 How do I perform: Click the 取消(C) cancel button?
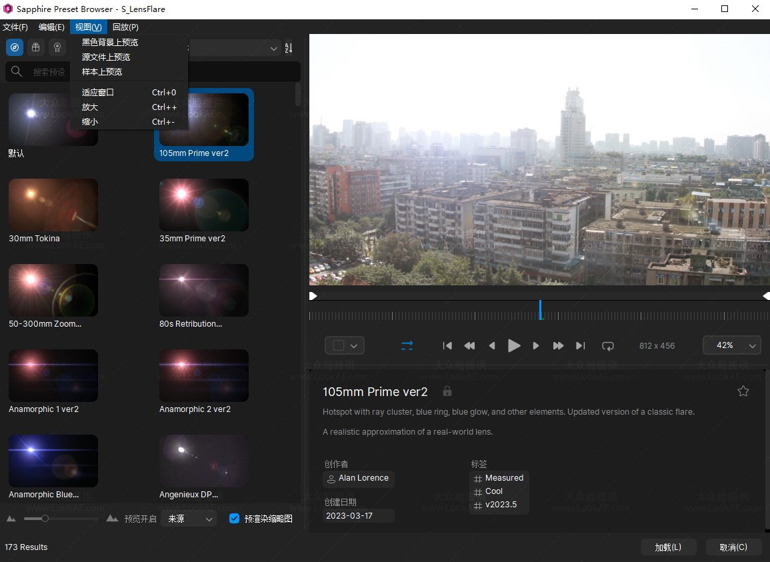[x=733, y=547]
